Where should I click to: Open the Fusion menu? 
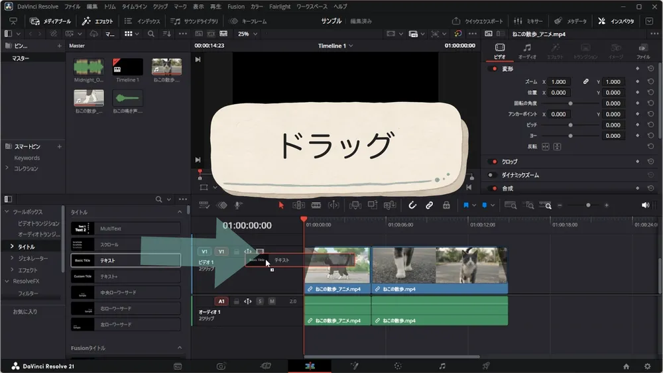tap(236, 7)
